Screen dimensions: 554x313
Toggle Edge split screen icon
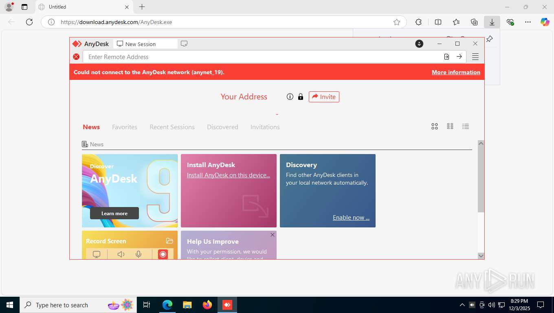point(438,22)
